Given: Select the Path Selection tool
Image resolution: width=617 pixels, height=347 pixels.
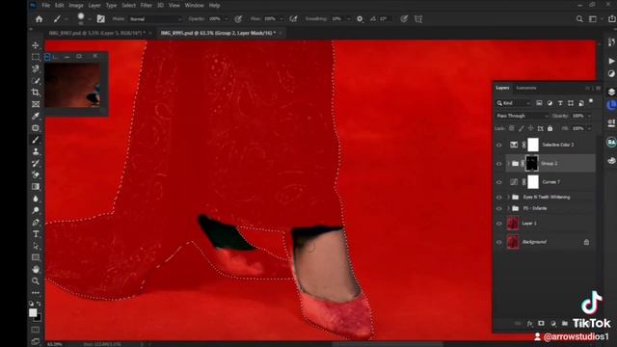Looking at the screenshot, I should [x=36, y=246].
